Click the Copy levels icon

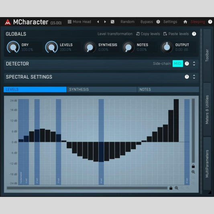(138, 34)
